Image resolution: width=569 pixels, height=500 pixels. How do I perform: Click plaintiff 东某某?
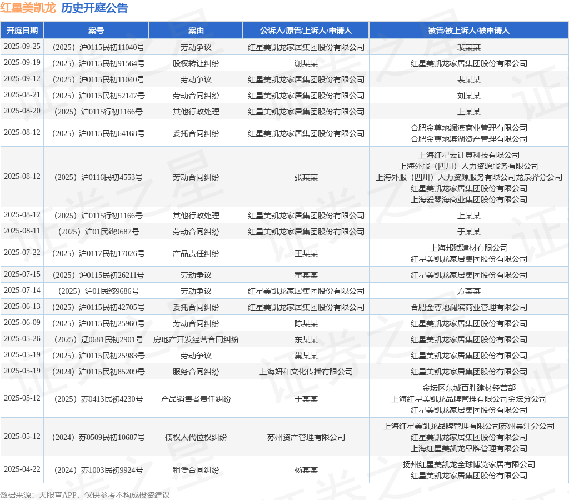pyautogui.click(x=306, y=339)
